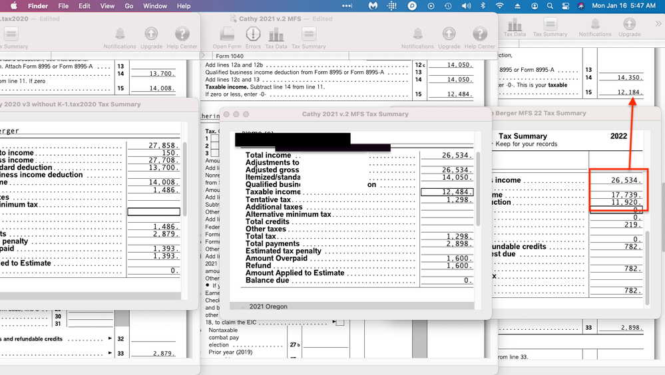The image size is (665, 375).
Task: Click 27,858 value in 2020 Tax Summary
Action: (x=162, y=146)
